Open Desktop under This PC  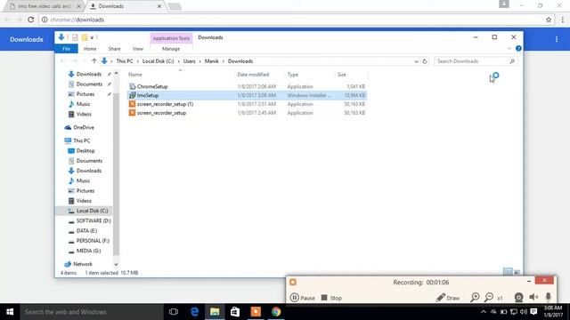[85, 150]
